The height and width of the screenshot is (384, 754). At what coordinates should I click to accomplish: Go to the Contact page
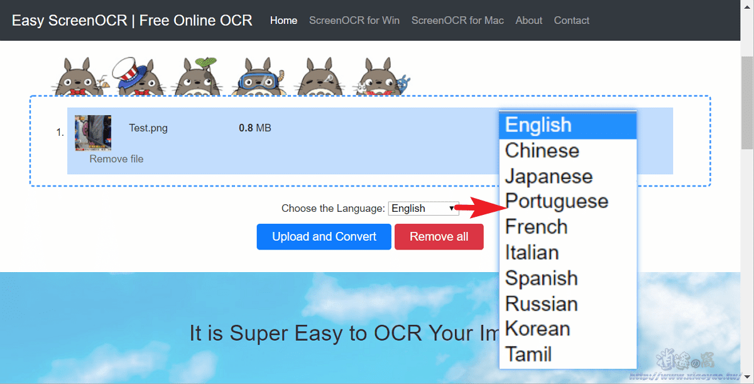[x=571, y=20]
